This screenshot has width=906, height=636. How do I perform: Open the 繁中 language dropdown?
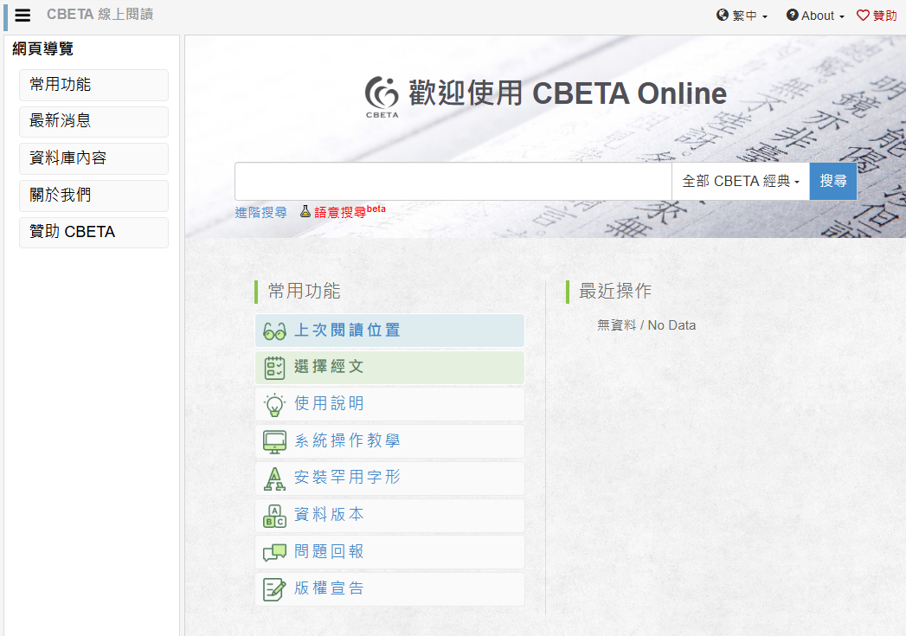pyautogui.click(x=742, y=16)
